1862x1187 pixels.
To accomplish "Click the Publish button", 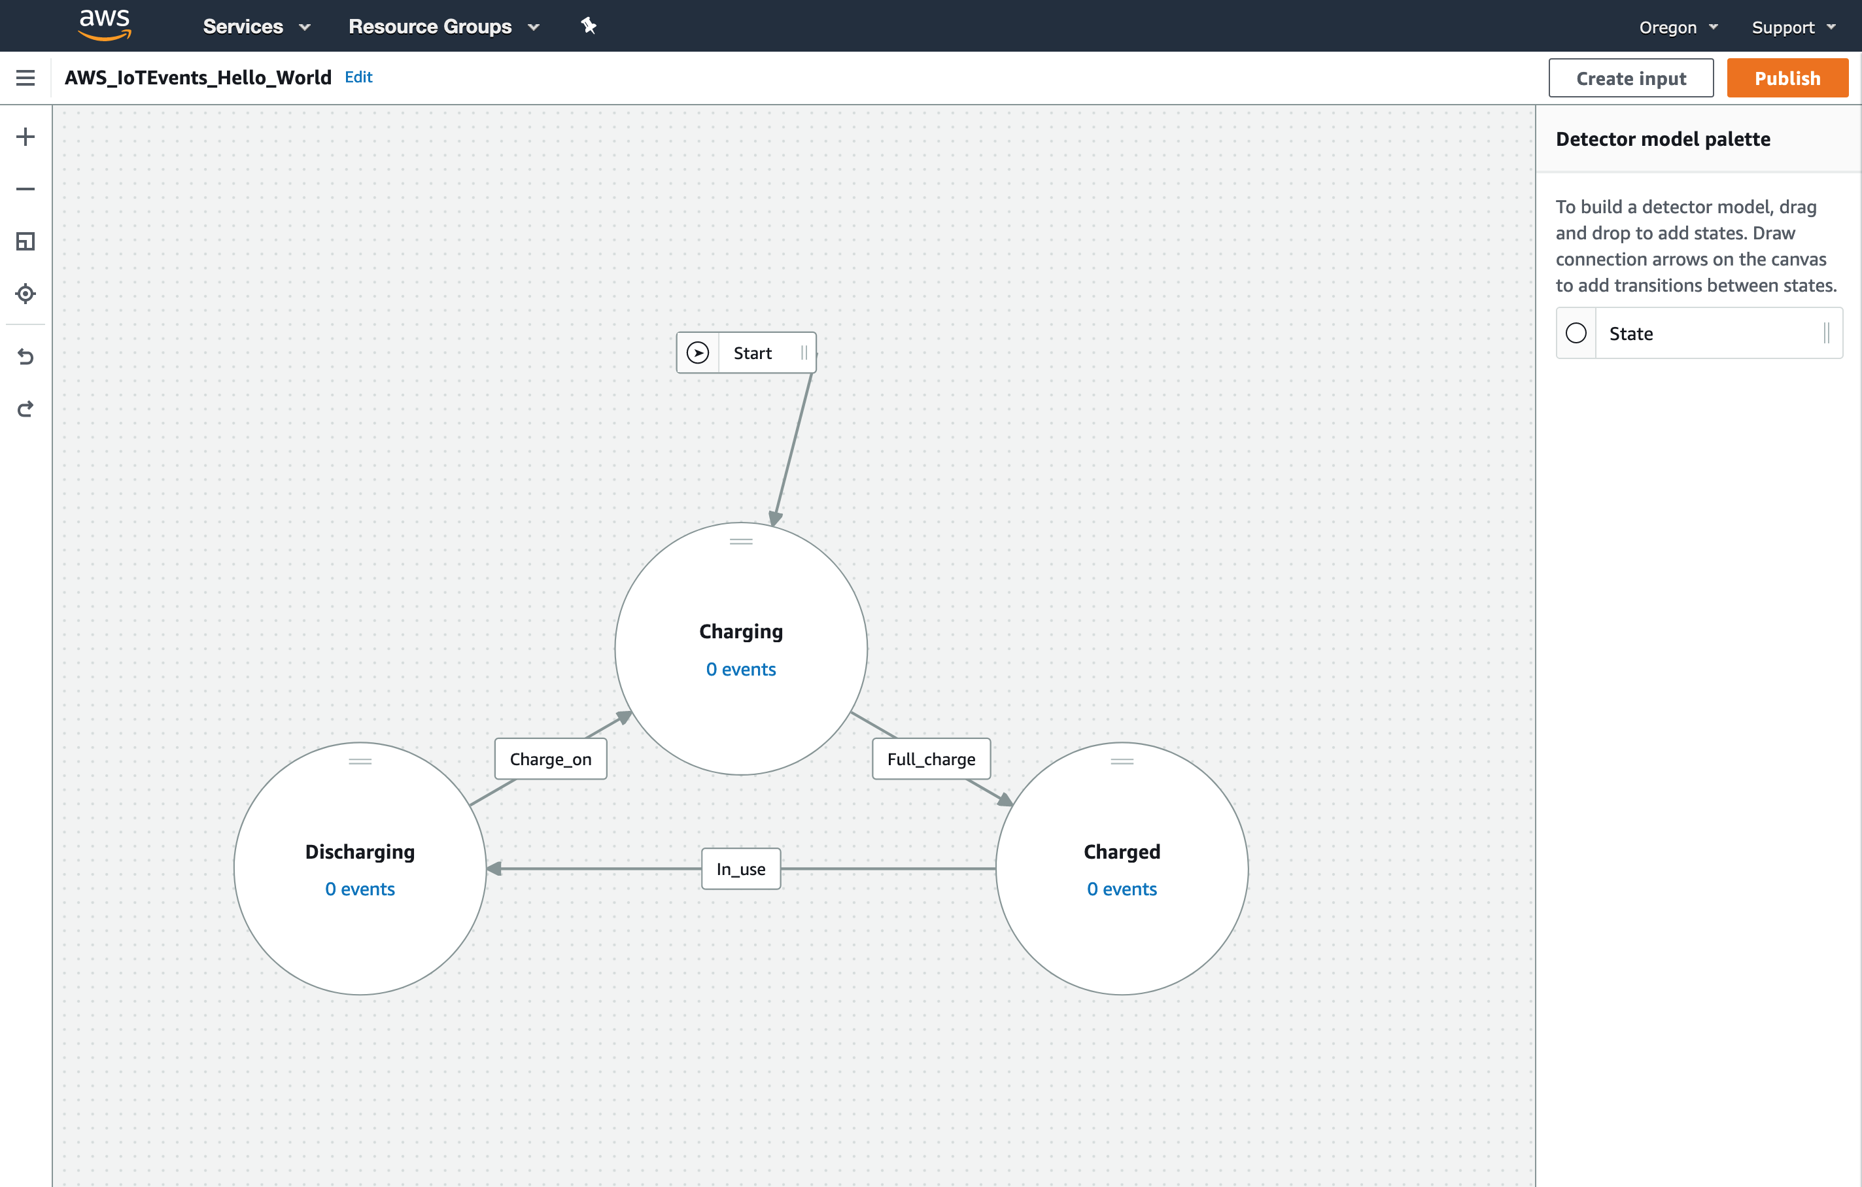I will [1786, 77].
